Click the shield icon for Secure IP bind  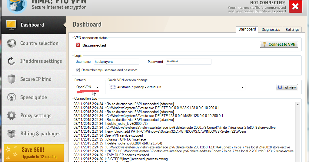coord(12,79)
